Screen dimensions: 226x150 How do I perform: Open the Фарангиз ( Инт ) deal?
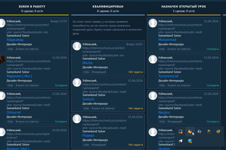tap(19, 76)
